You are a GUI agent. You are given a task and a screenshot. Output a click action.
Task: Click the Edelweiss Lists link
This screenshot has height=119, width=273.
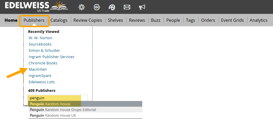coord(42,82)
